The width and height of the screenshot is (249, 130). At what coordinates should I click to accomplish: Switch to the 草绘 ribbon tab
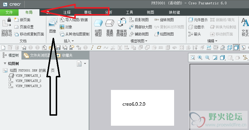pyautogui.click(x=88, y=12)
